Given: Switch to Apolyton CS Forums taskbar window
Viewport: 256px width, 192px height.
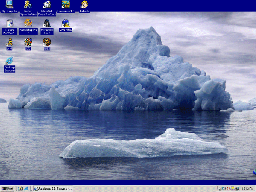Looking at the screenshot, I should 53,189.
